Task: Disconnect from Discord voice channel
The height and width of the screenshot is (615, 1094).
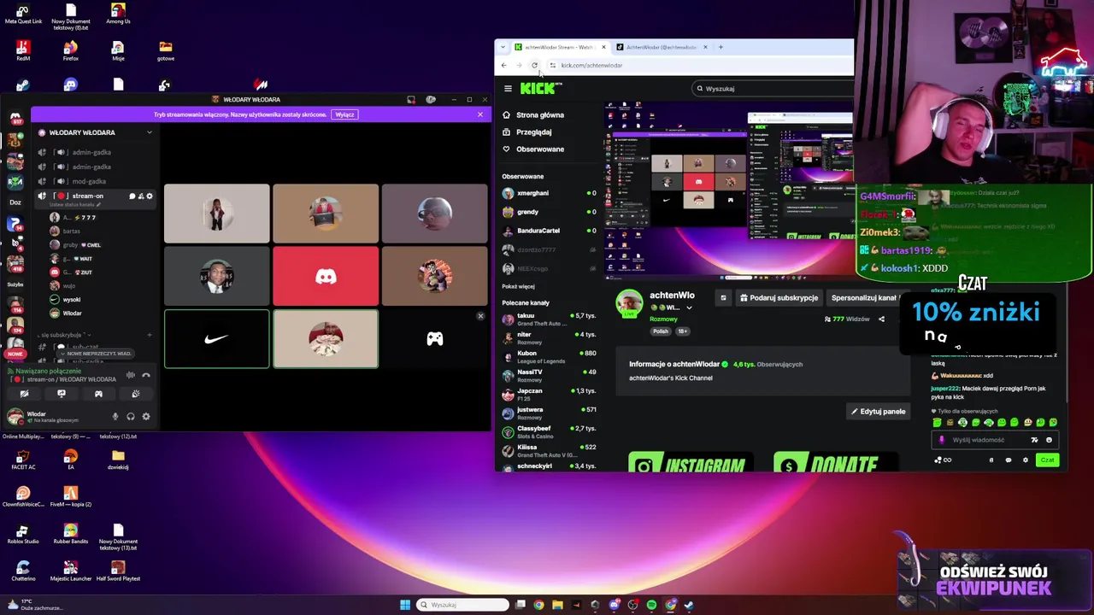Action: coord(146,374)
